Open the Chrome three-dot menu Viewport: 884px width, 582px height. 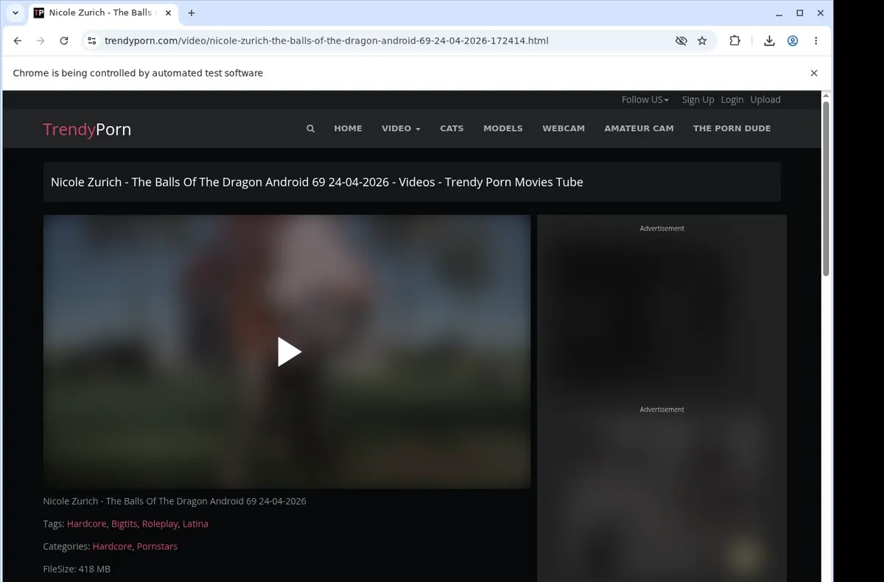pyautogui.click(x=815, y=41)
